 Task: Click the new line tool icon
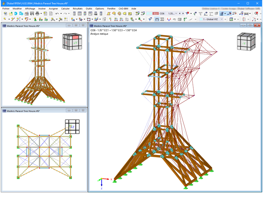tap(13, 19)
